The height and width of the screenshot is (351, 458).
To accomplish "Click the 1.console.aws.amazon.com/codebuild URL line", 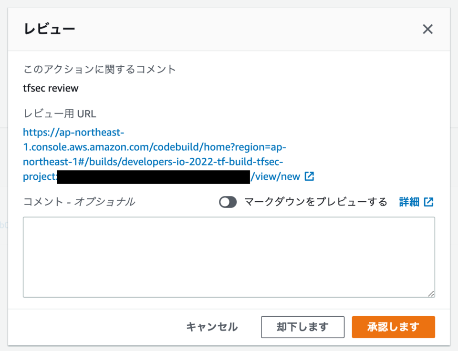I will pyautogui.click(x=155, y=147).
